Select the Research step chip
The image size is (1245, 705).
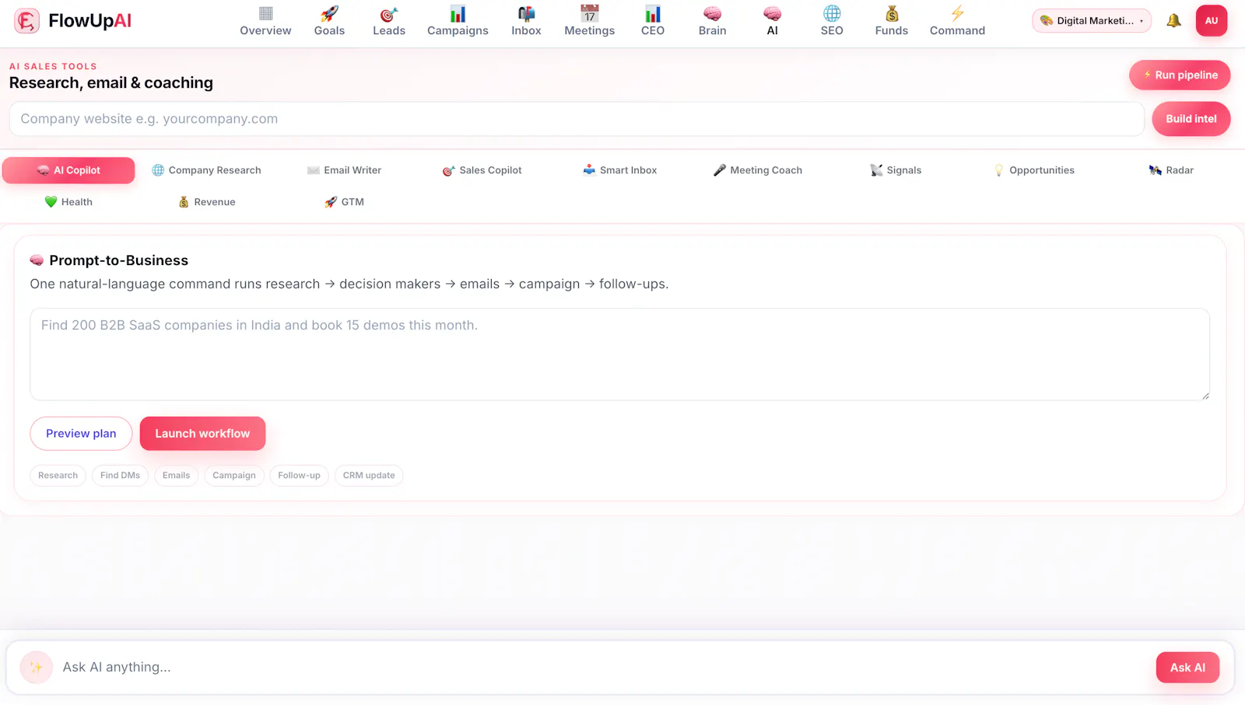58,476
